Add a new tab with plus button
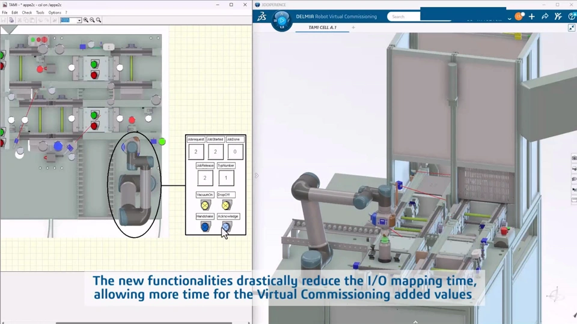This screenshot has width=577, height=324. (x=353, y=28)
